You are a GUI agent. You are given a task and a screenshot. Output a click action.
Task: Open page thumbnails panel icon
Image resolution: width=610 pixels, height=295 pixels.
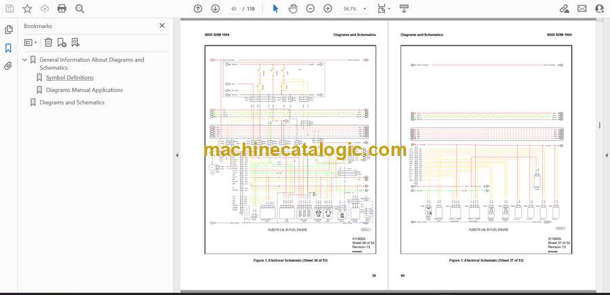pyautogui.click(x=9, y=30)
